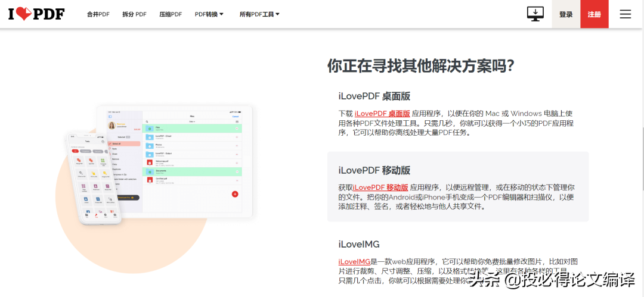Click the desktop download monitor icon
Image resolution: width=644 pixels, height=297 pixels.
[x=535, y=14]
